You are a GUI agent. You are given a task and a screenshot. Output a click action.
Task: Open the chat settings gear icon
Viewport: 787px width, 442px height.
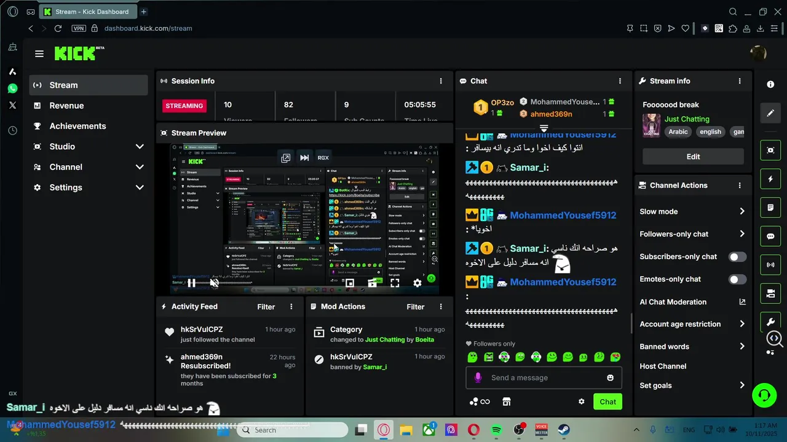581,401
